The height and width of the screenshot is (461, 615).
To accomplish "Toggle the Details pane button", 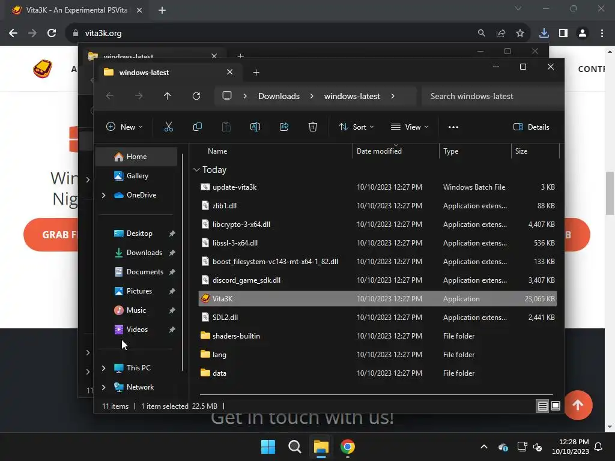I will click(531, 127).
